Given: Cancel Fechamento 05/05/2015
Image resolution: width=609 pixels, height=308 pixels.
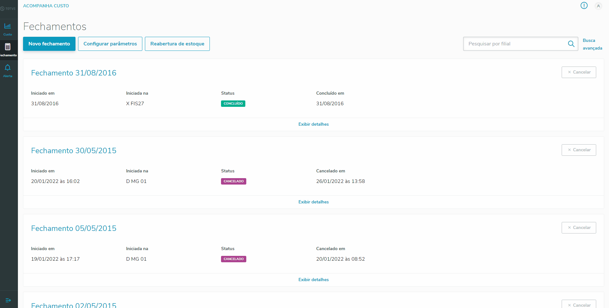Looking at the screenshot, I should tap(579, 228).
